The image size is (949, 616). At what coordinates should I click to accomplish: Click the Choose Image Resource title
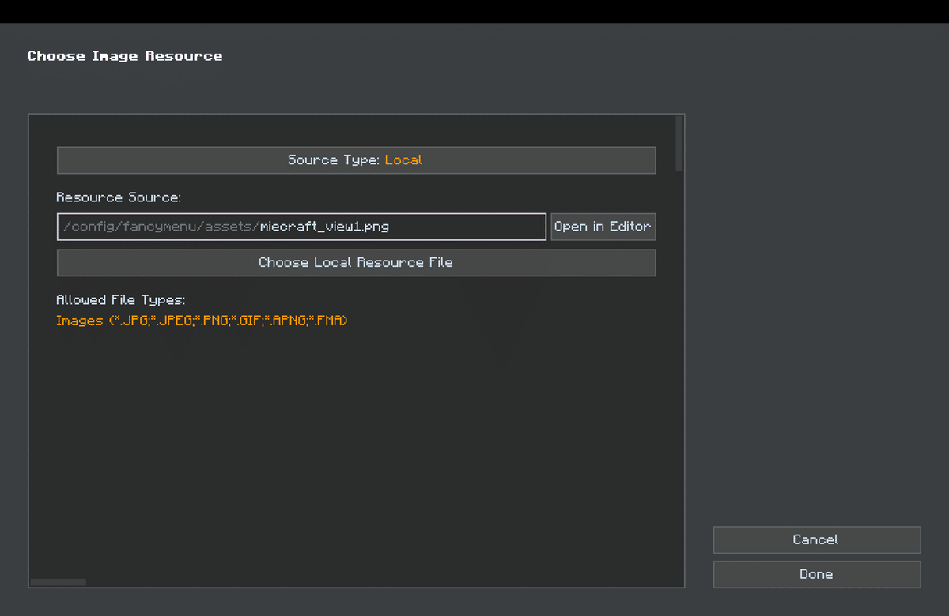[x=124, y=56]
